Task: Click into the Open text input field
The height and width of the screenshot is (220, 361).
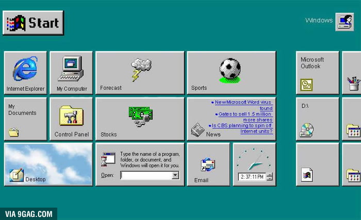Action: [146, 175]
